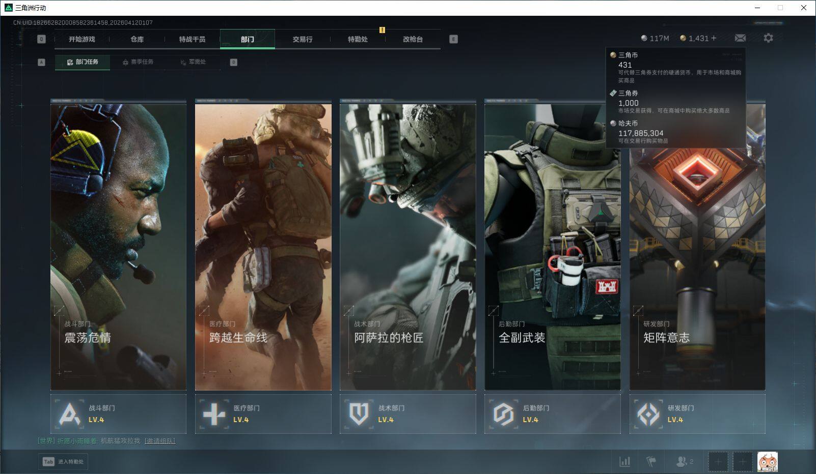Switch to the 仓库 tab
The height and width of the screenshot is (474, 816).
click(137, 39)
